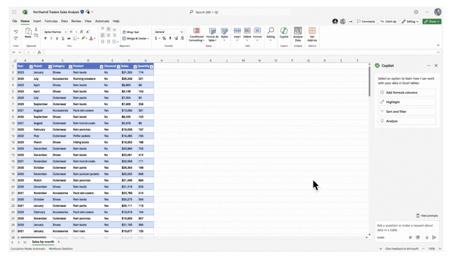Viewport: 452px width, 261px height.
Task: Click the Format cells ribbon icon
Action: click(257, 31)
